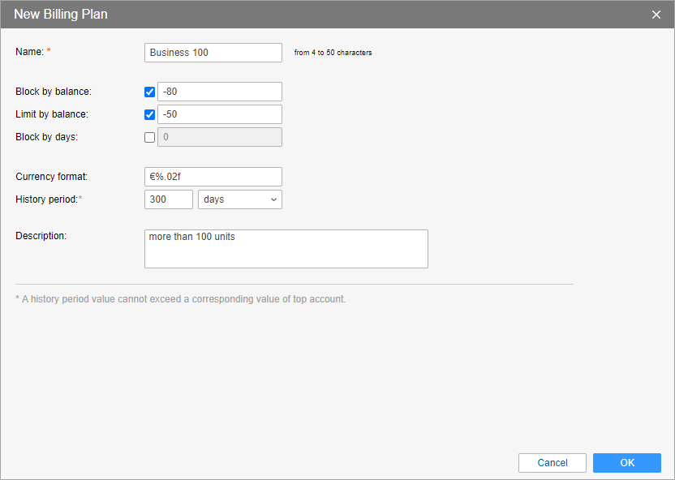Click the "Name:" field label
This screenshot has height=480, width=675.
pyautogui.click(x=29, y=52)
